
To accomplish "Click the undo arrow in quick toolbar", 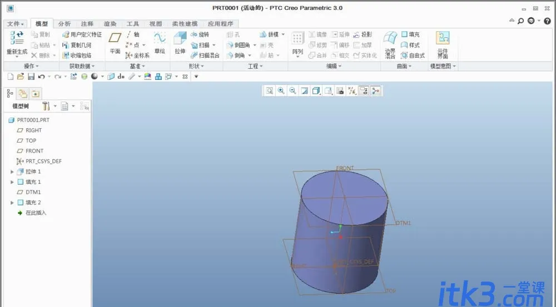I will click(42, 77).
